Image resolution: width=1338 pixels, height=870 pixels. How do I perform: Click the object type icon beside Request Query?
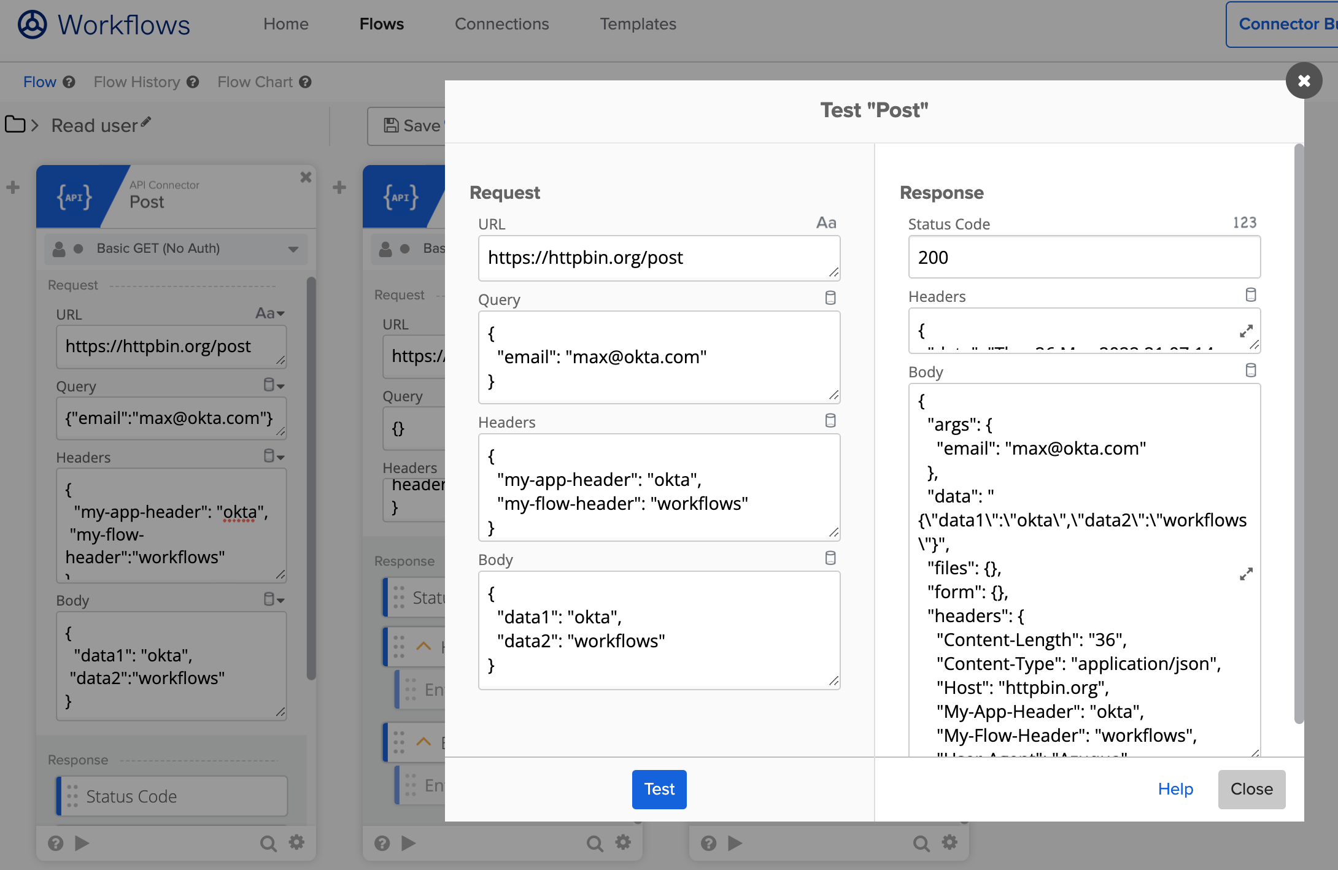[830, 298]
